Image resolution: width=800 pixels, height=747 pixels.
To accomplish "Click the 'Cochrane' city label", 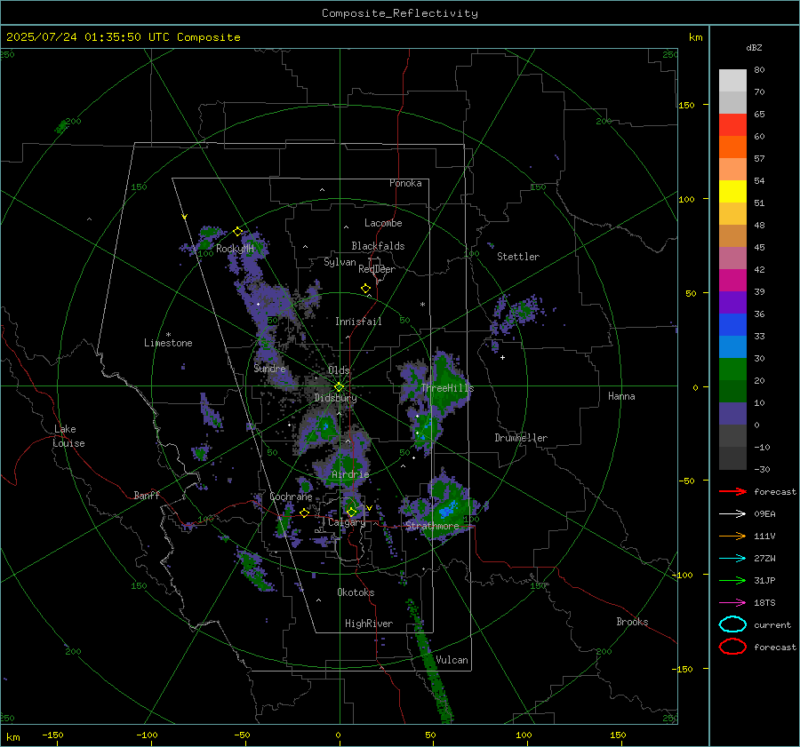I will click(291, 497).
